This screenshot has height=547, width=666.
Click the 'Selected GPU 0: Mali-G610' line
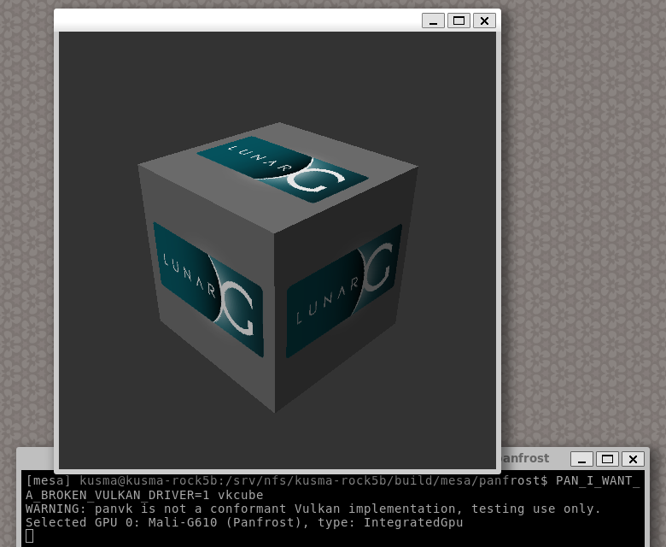click(244, 522)
